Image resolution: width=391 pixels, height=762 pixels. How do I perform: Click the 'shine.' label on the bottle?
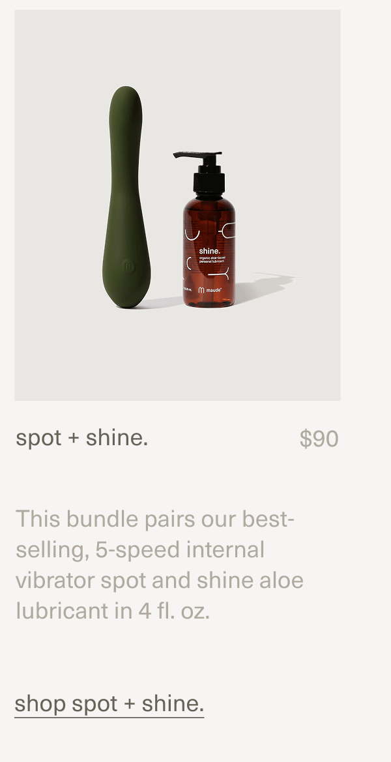coord(210,252)
